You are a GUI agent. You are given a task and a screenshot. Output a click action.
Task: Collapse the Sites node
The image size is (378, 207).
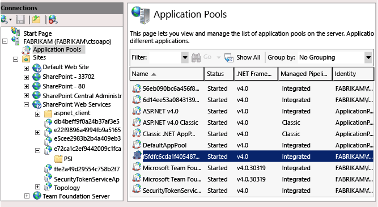click(x=16, y=59)
